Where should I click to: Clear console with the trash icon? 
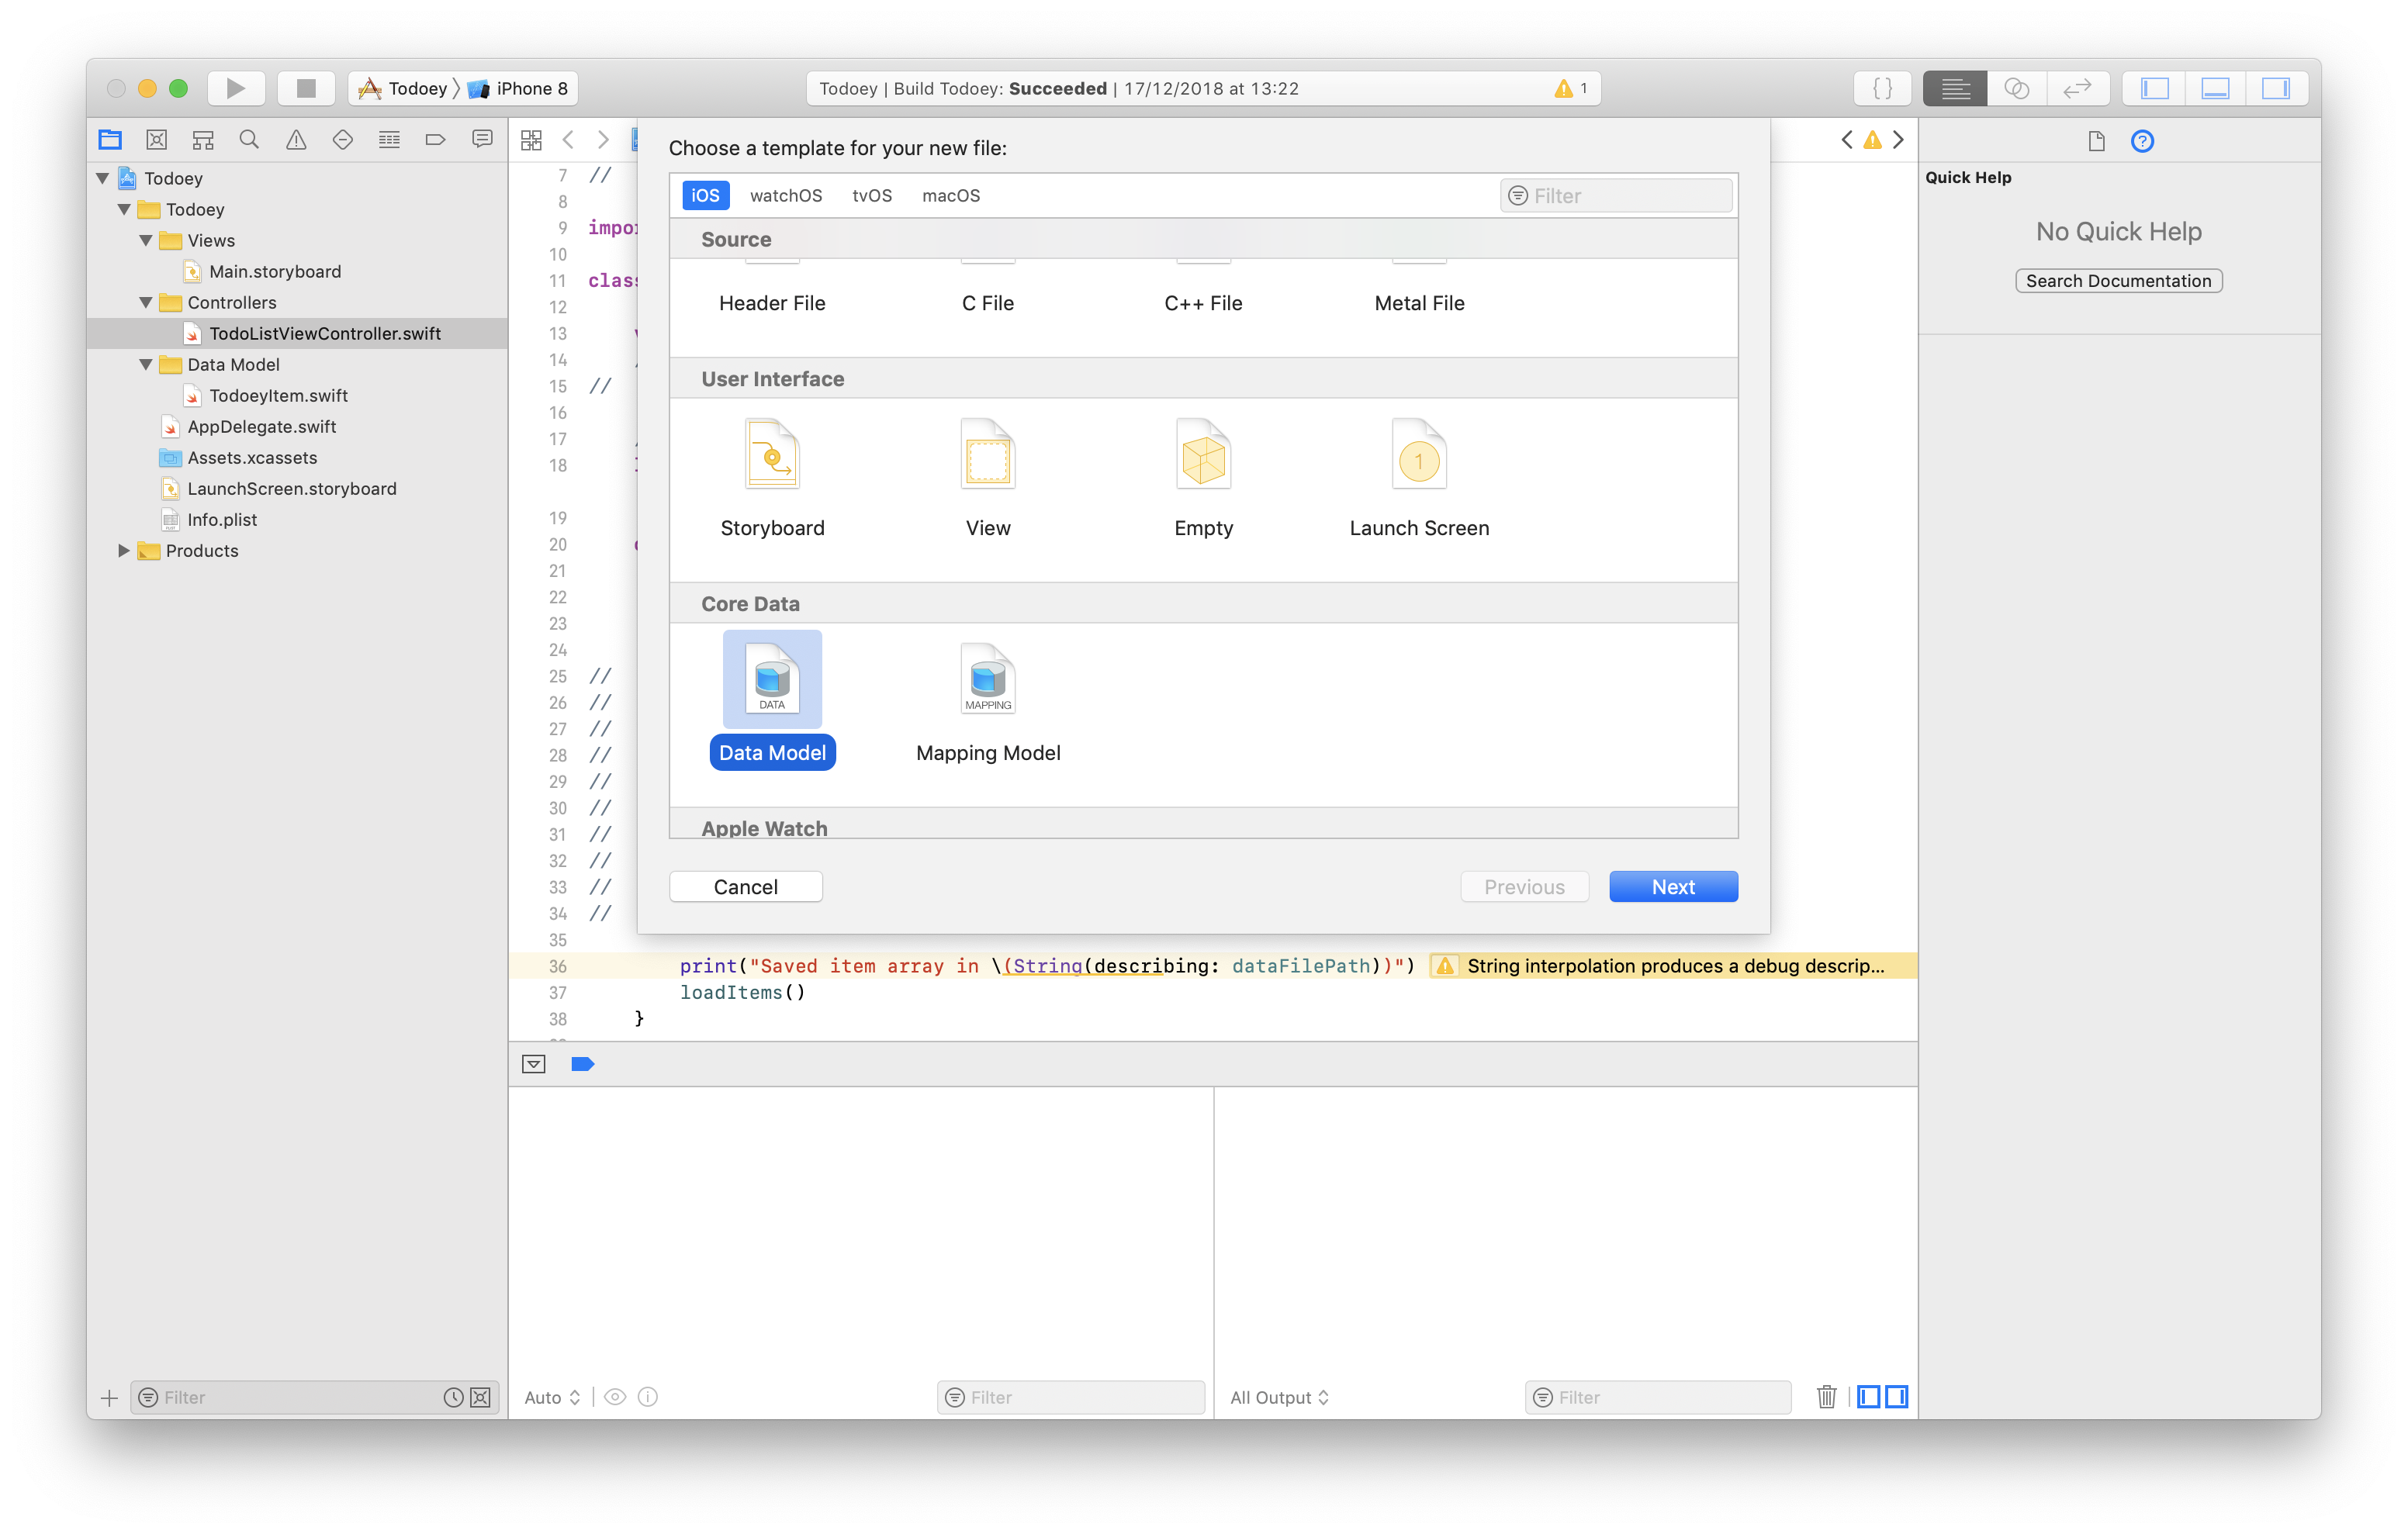tap(1826, 1397)
